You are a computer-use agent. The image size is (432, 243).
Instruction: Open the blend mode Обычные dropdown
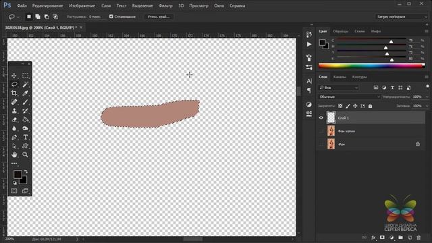[350, 97]
